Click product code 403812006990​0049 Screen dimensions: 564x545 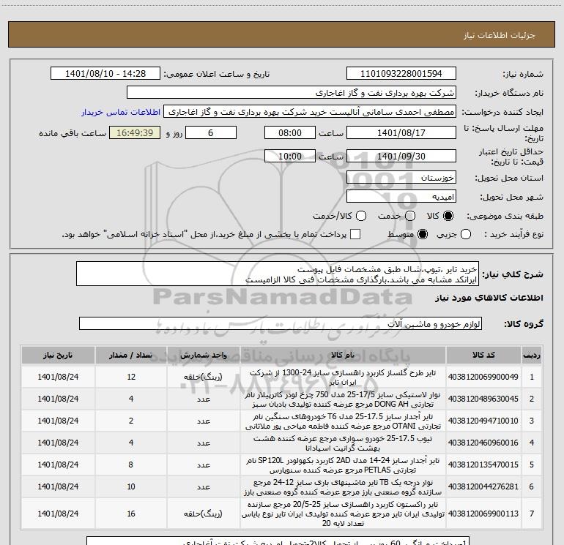click(x=483, y=377)
